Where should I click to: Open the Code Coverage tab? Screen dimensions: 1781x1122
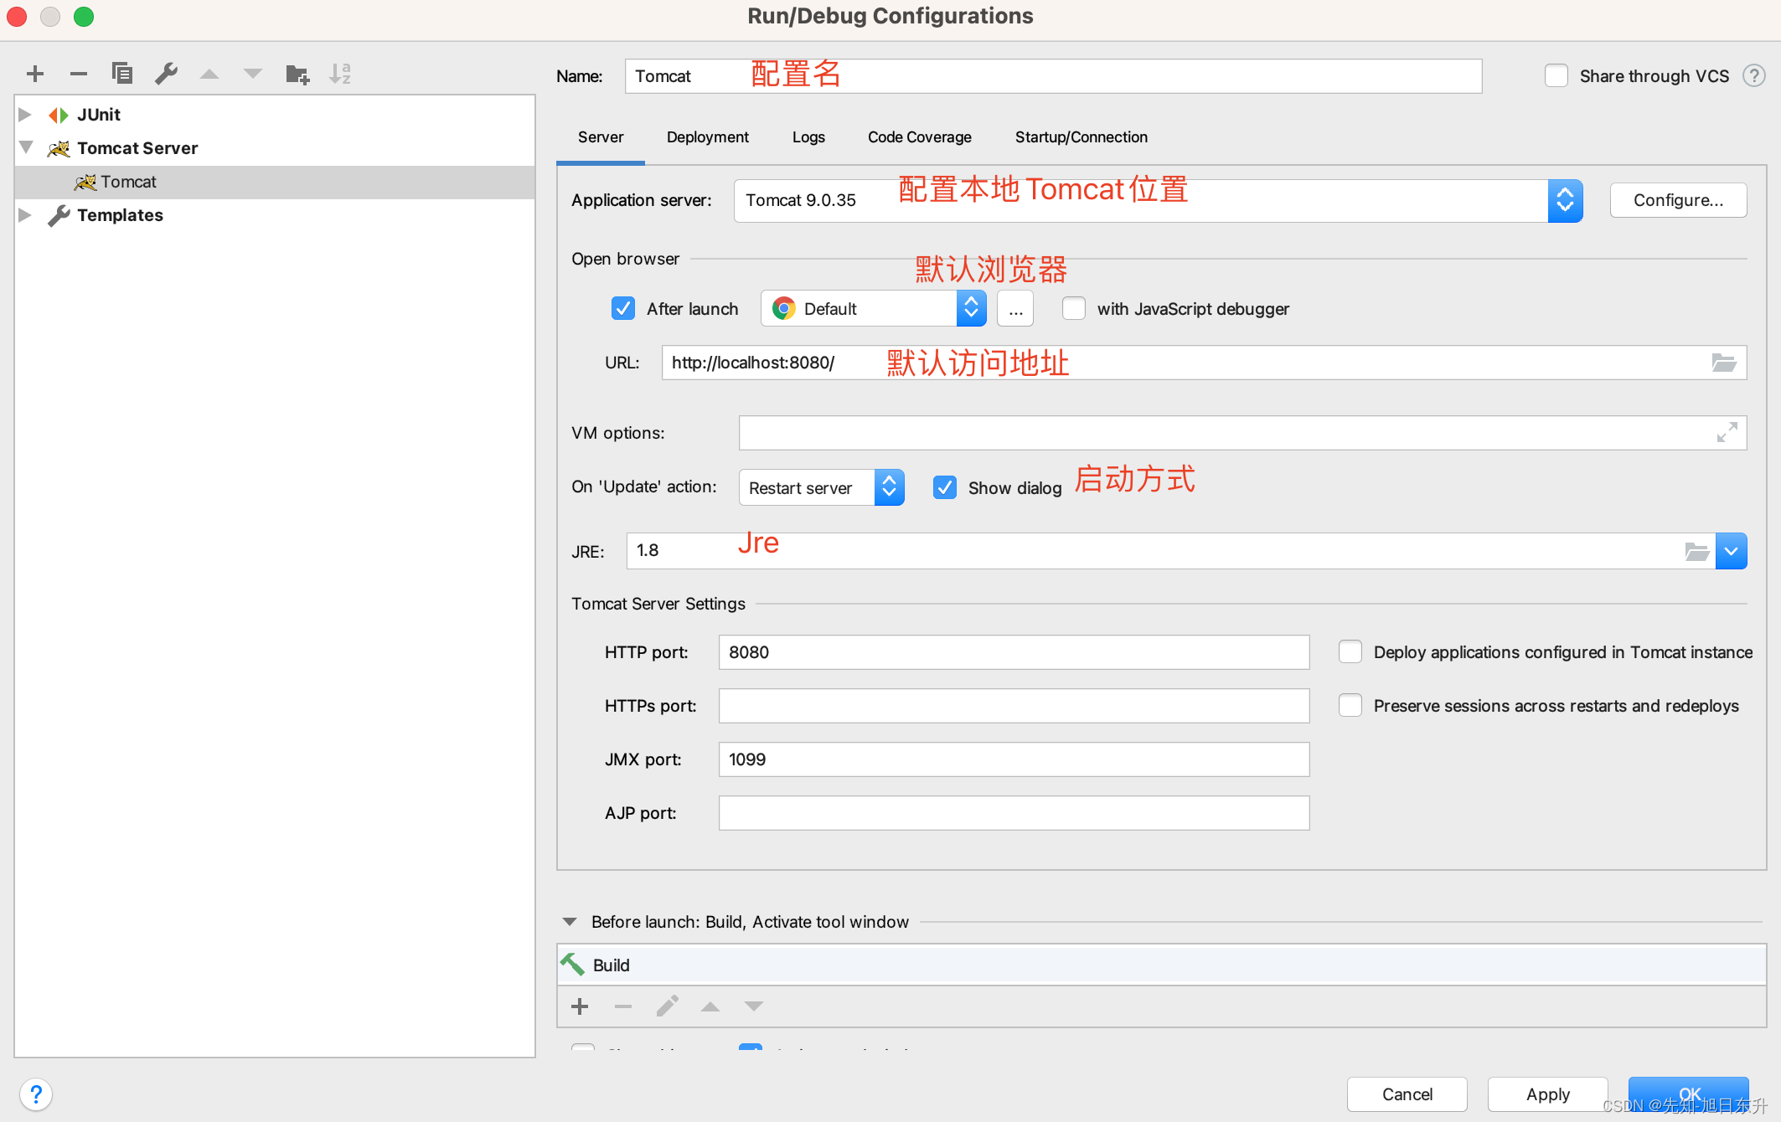pyautogui.click(x=920, y=137)
